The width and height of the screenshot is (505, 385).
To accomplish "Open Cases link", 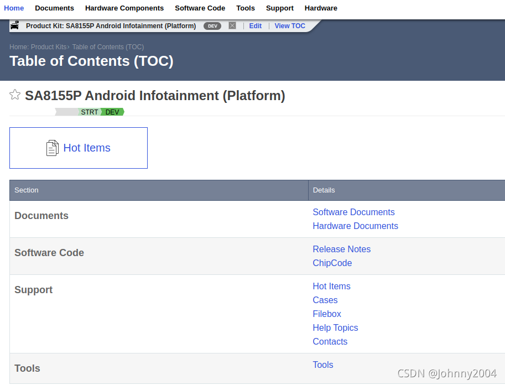I will point(325,300).
